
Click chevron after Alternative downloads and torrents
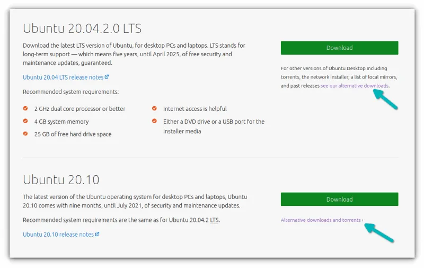pyautogui.click(x=363, y=220)
